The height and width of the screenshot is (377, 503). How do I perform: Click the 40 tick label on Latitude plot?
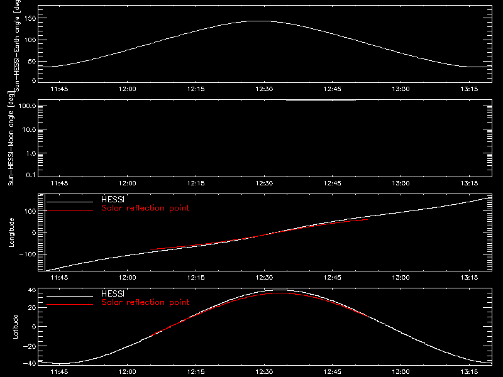[32, 290]
